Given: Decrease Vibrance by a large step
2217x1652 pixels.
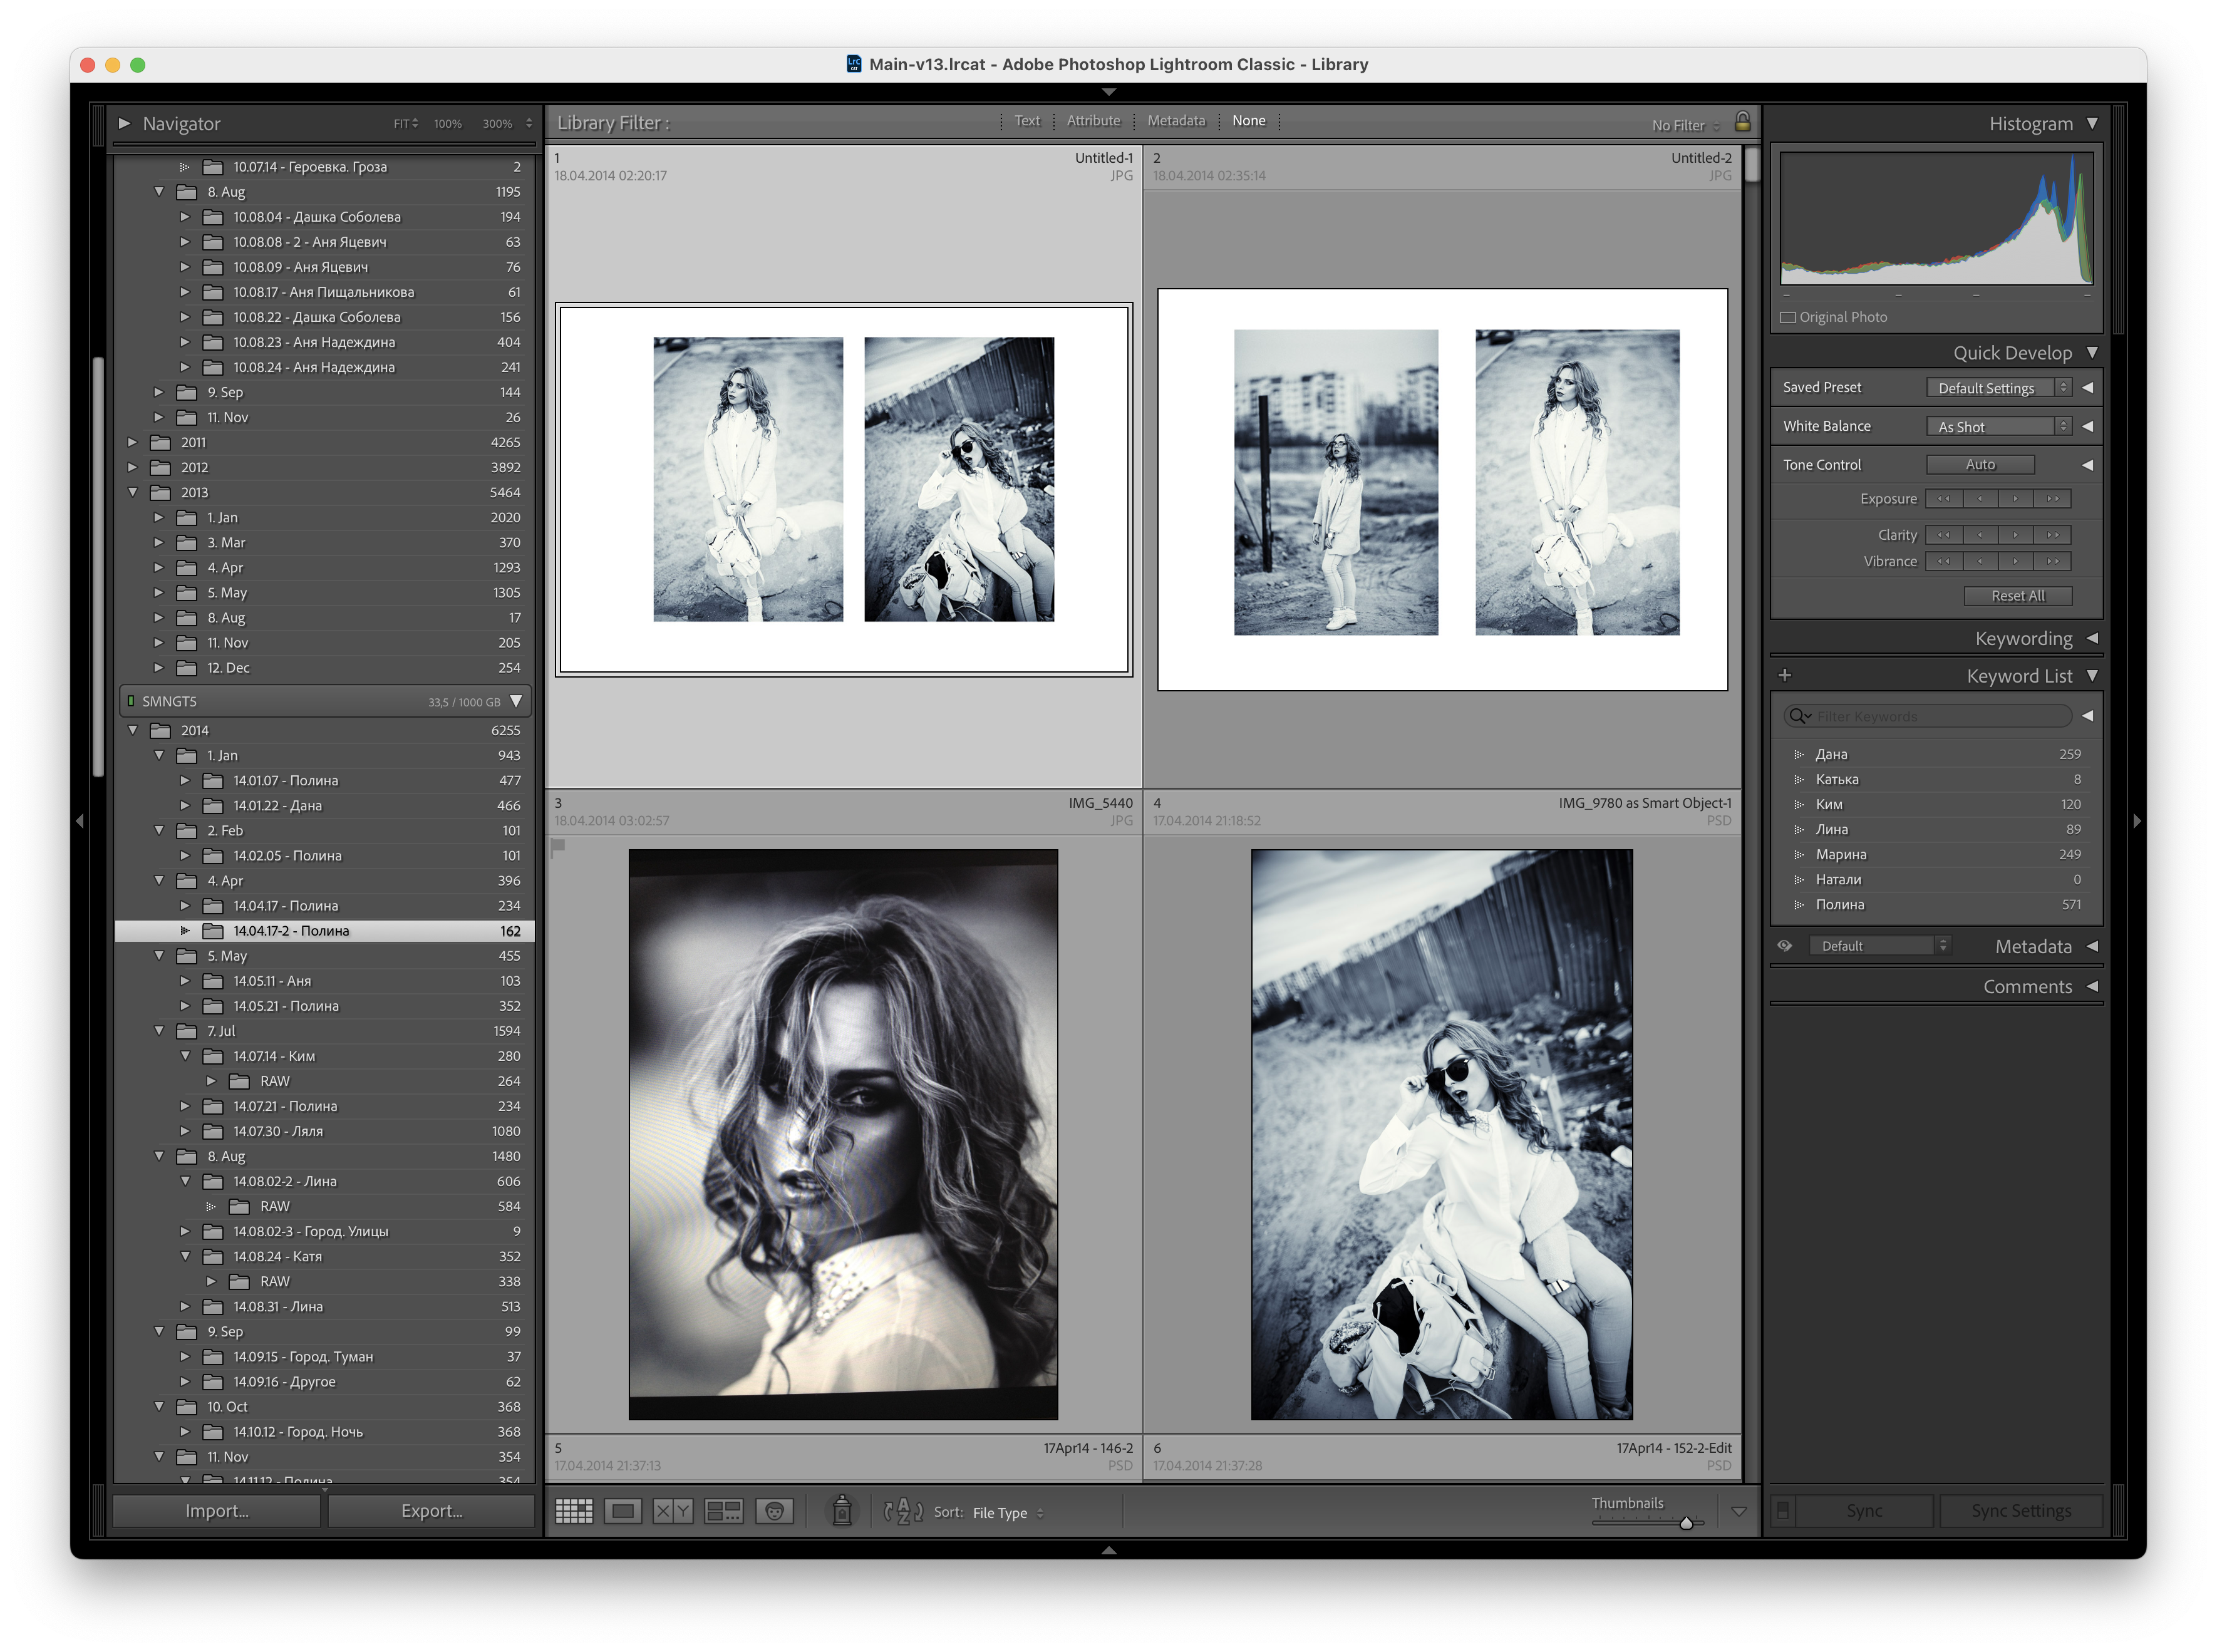Looking at the screenshot, I should point(1944,561).
